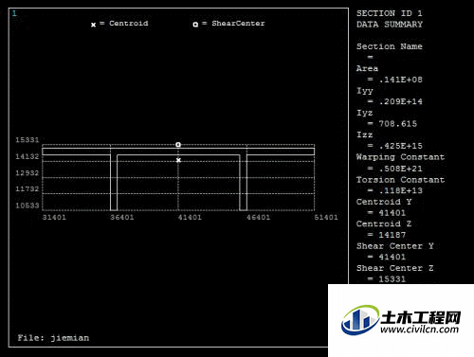
Task: Click the '31401' horizontal axis label
Action: point(54,217)
